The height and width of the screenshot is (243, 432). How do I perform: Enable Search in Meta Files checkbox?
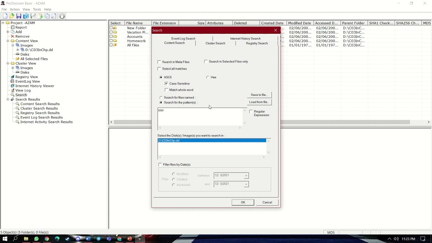pyautogui.click(x=159, y=62)
